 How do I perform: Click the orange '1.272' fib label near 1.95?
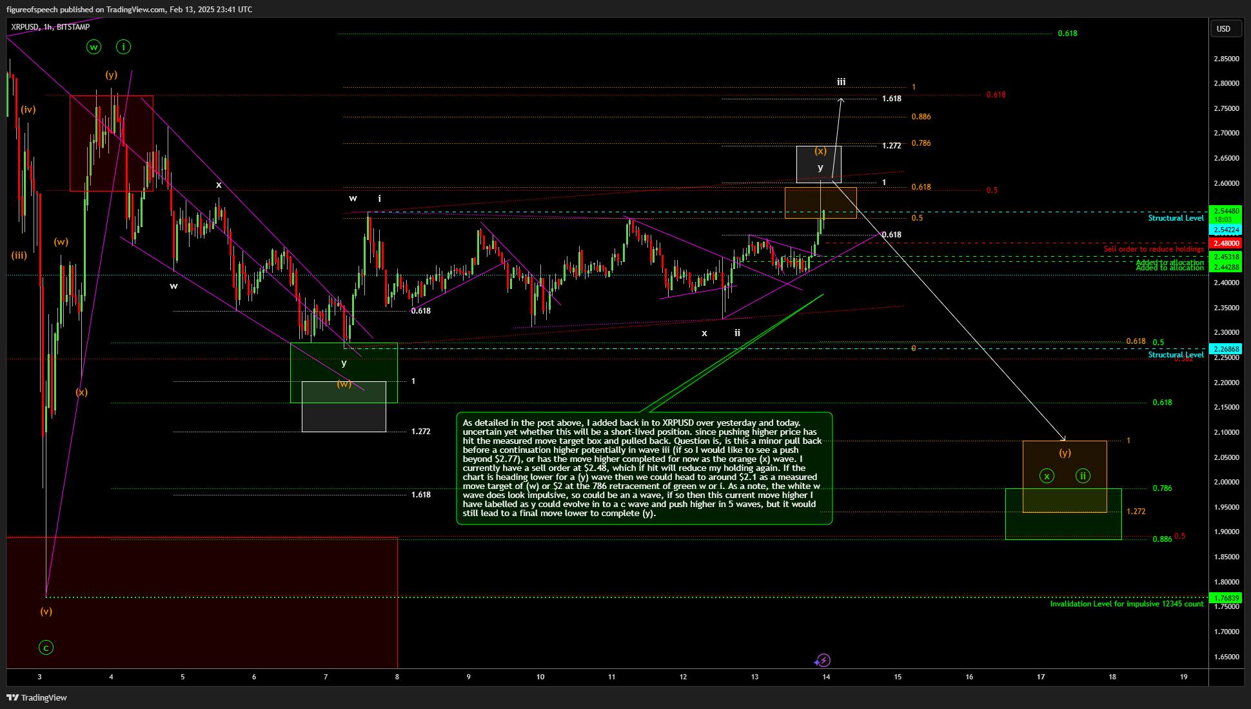1136,512
